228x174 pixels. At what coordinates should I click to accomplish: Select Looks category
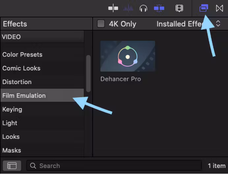tap(42, 137)
